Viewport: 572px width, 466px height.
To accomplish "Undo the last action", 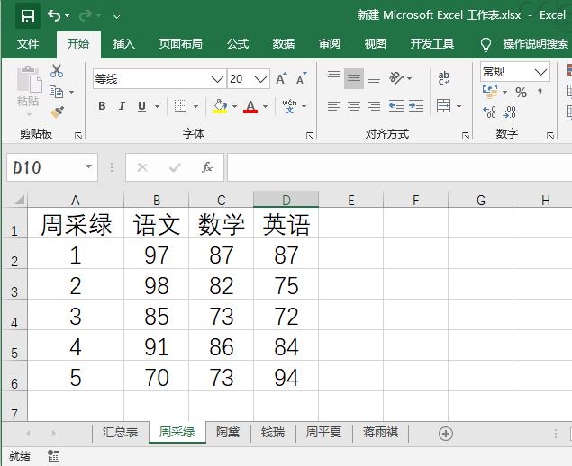I will 54,15.
